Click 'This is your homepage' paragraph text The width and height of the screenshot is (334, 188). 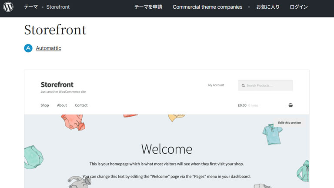[167, 164]
